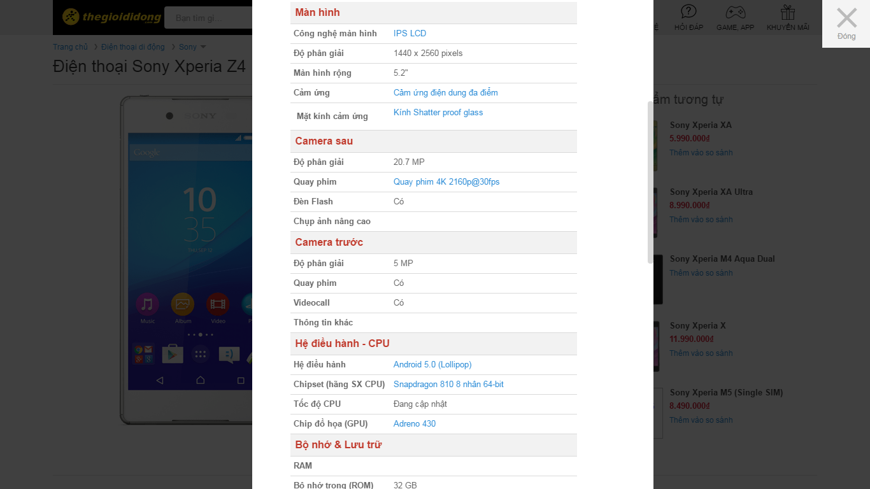The height and width of the screenshot is (489, 870).
Task: Open Sony Xperia M5 (Single SIM) product
Action: (x=726, y=393)
